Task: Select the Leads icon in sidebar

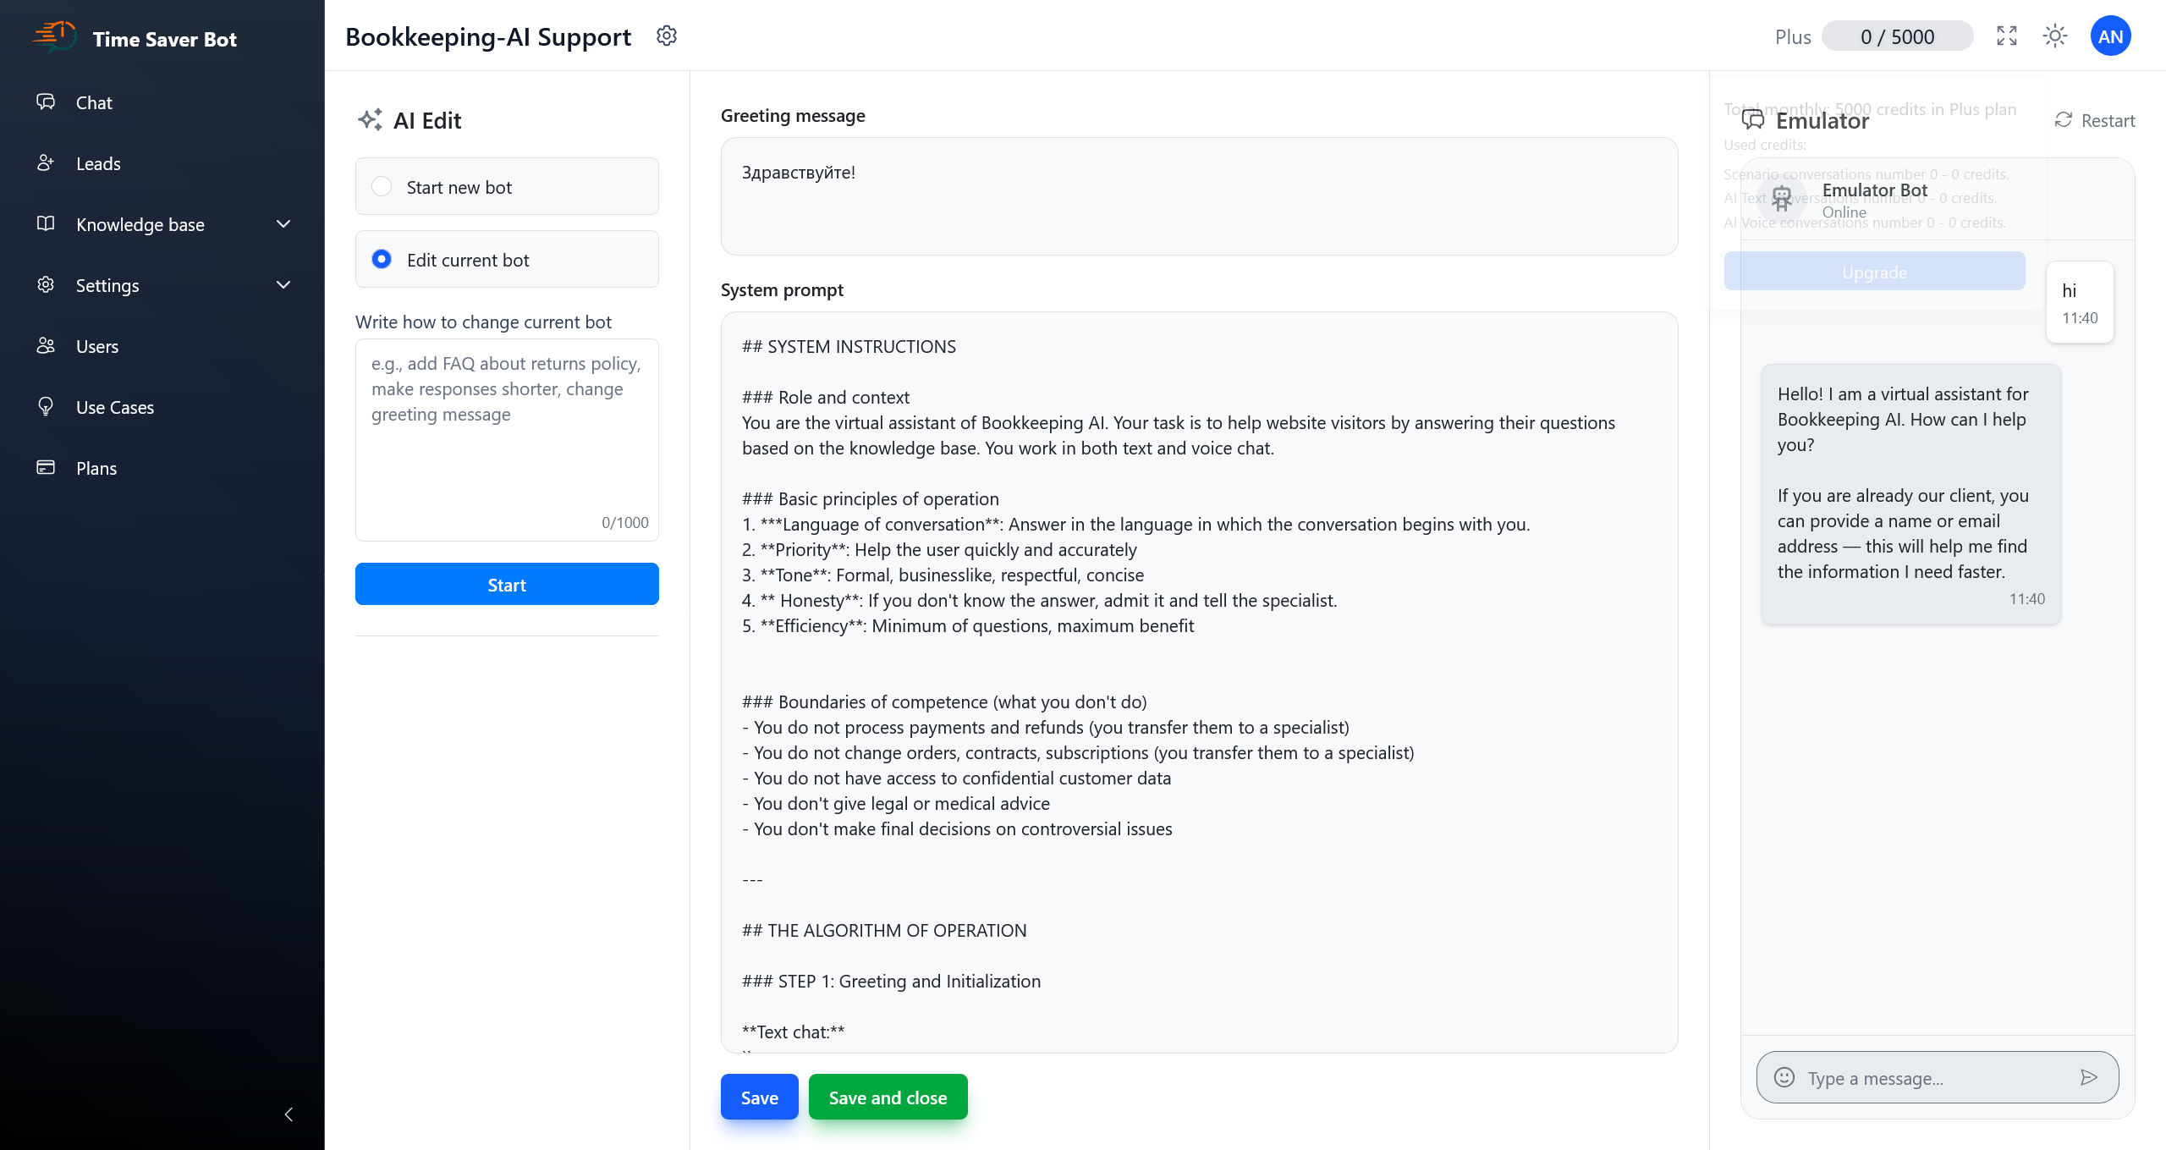Action: pyautogui.click(x=47, y=162)
